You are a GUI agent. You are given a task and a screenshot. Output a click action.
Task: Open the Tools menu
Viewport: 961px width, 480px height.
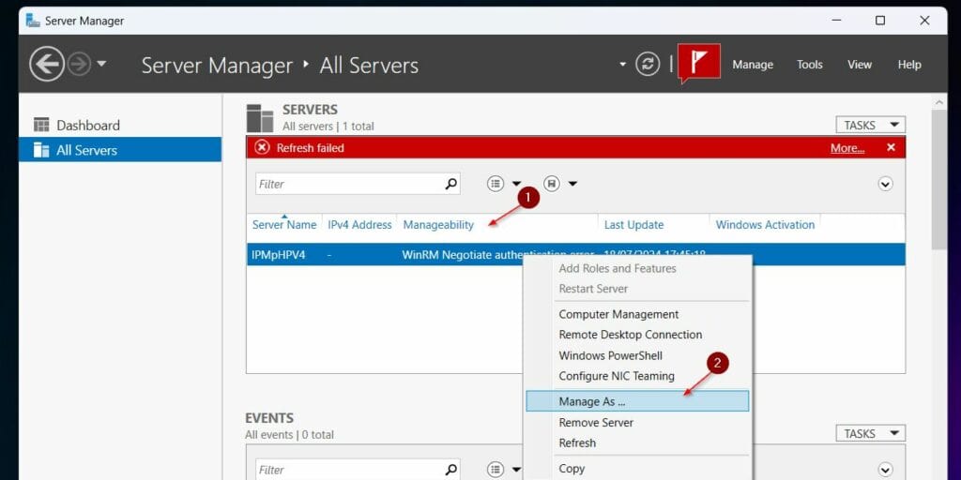(809, 65)
